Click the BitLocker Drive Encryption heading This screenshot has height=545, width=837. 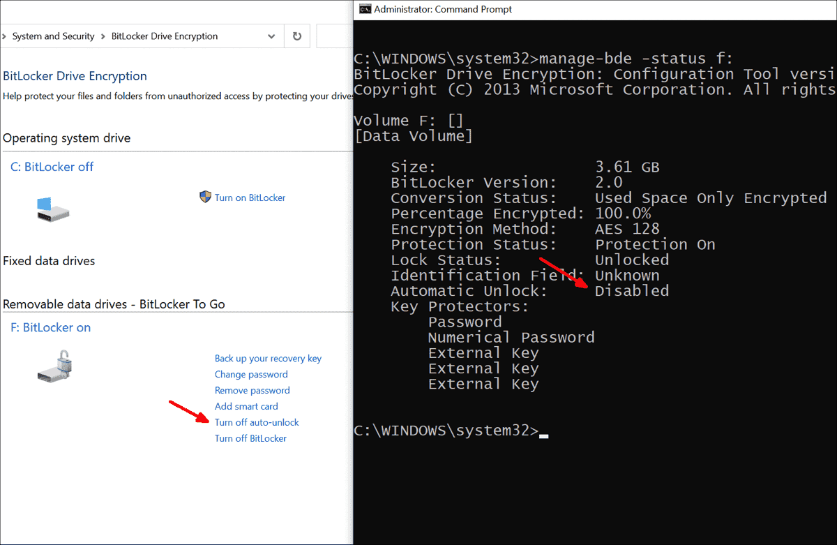pos(75,76)
